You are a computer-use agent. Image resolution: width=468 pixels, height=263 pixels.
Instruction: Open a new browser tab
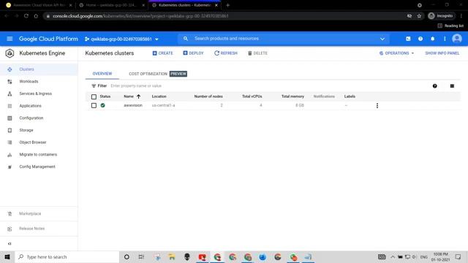point(227,5)
